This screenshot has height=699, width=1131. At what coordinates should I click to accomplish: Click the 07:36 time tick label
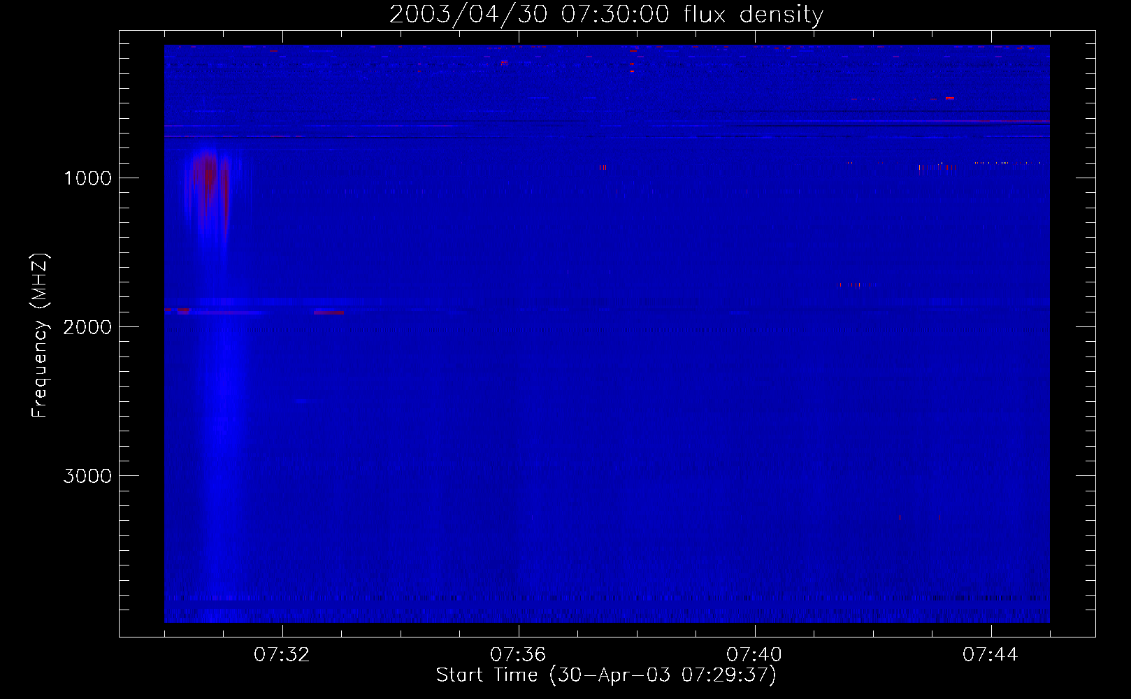(518, 655)
